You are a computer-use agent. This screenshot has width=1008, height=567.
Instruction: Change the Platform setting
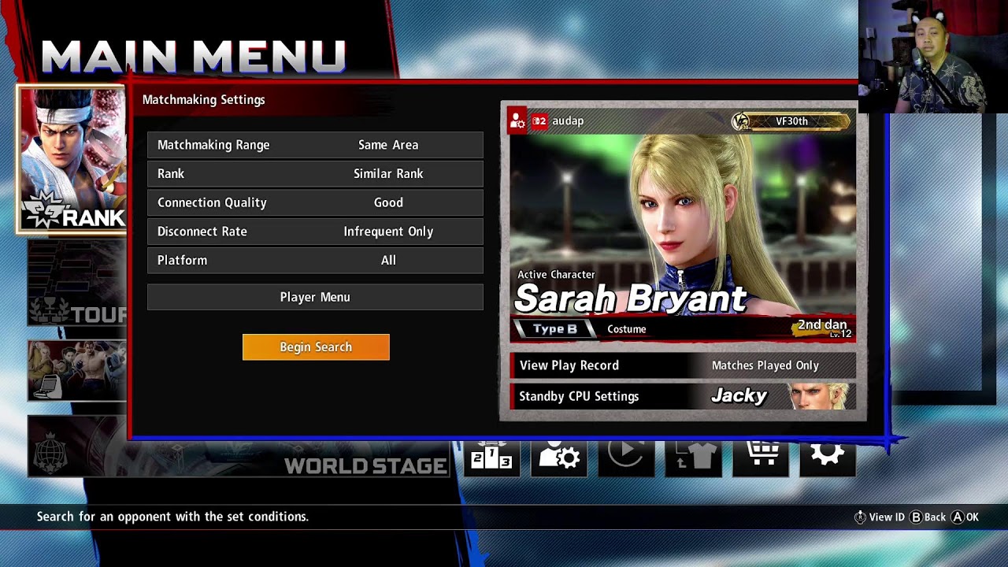[315, 261]
